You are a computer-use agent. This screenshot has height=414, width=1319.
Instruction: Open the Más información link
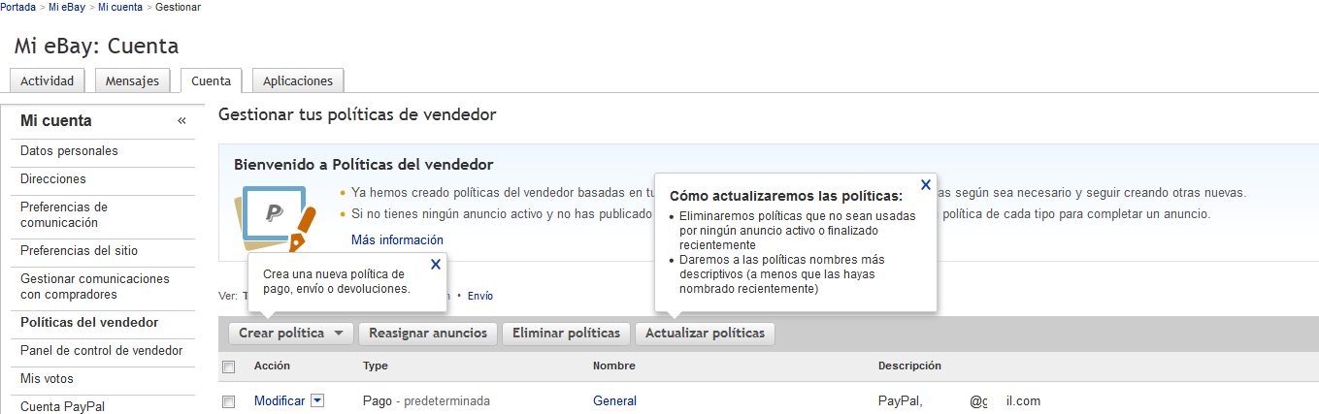(397, 239)
